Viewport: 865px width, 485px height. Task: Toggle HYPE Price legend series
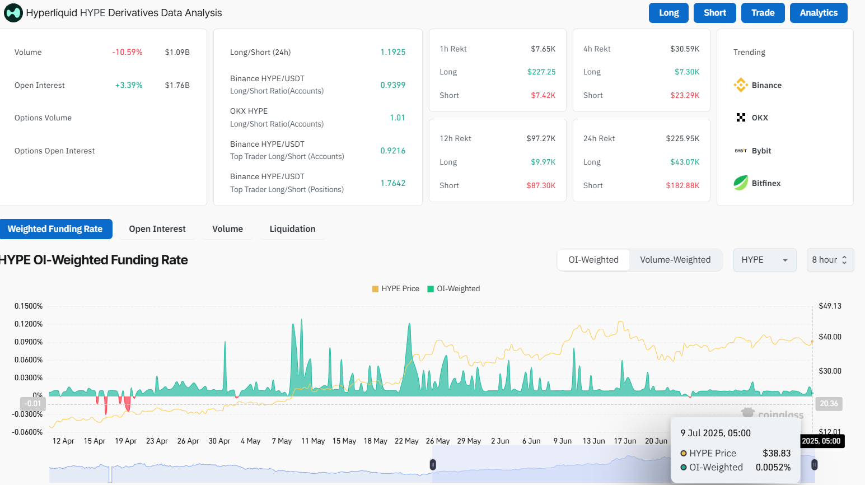point(395,289)
